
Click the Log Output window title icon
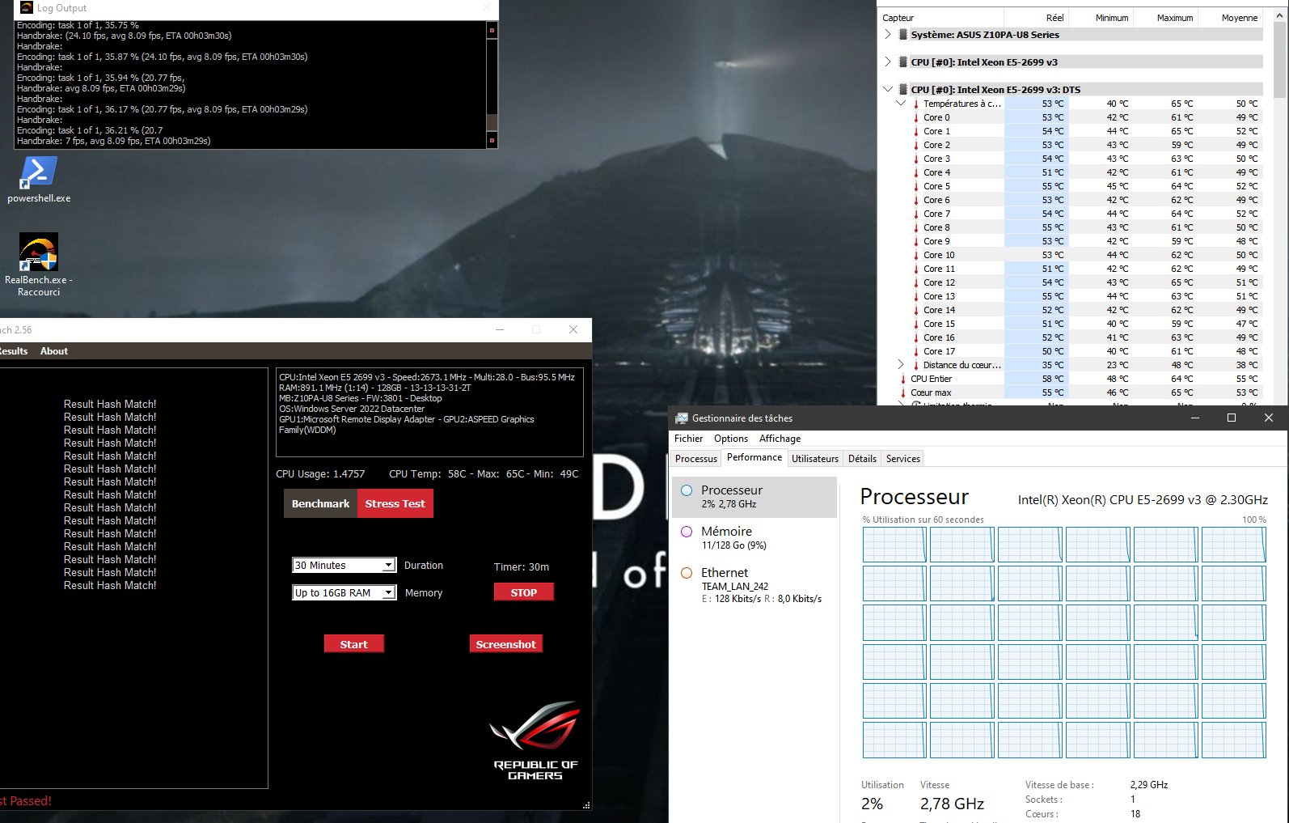(x=26, y=8)
